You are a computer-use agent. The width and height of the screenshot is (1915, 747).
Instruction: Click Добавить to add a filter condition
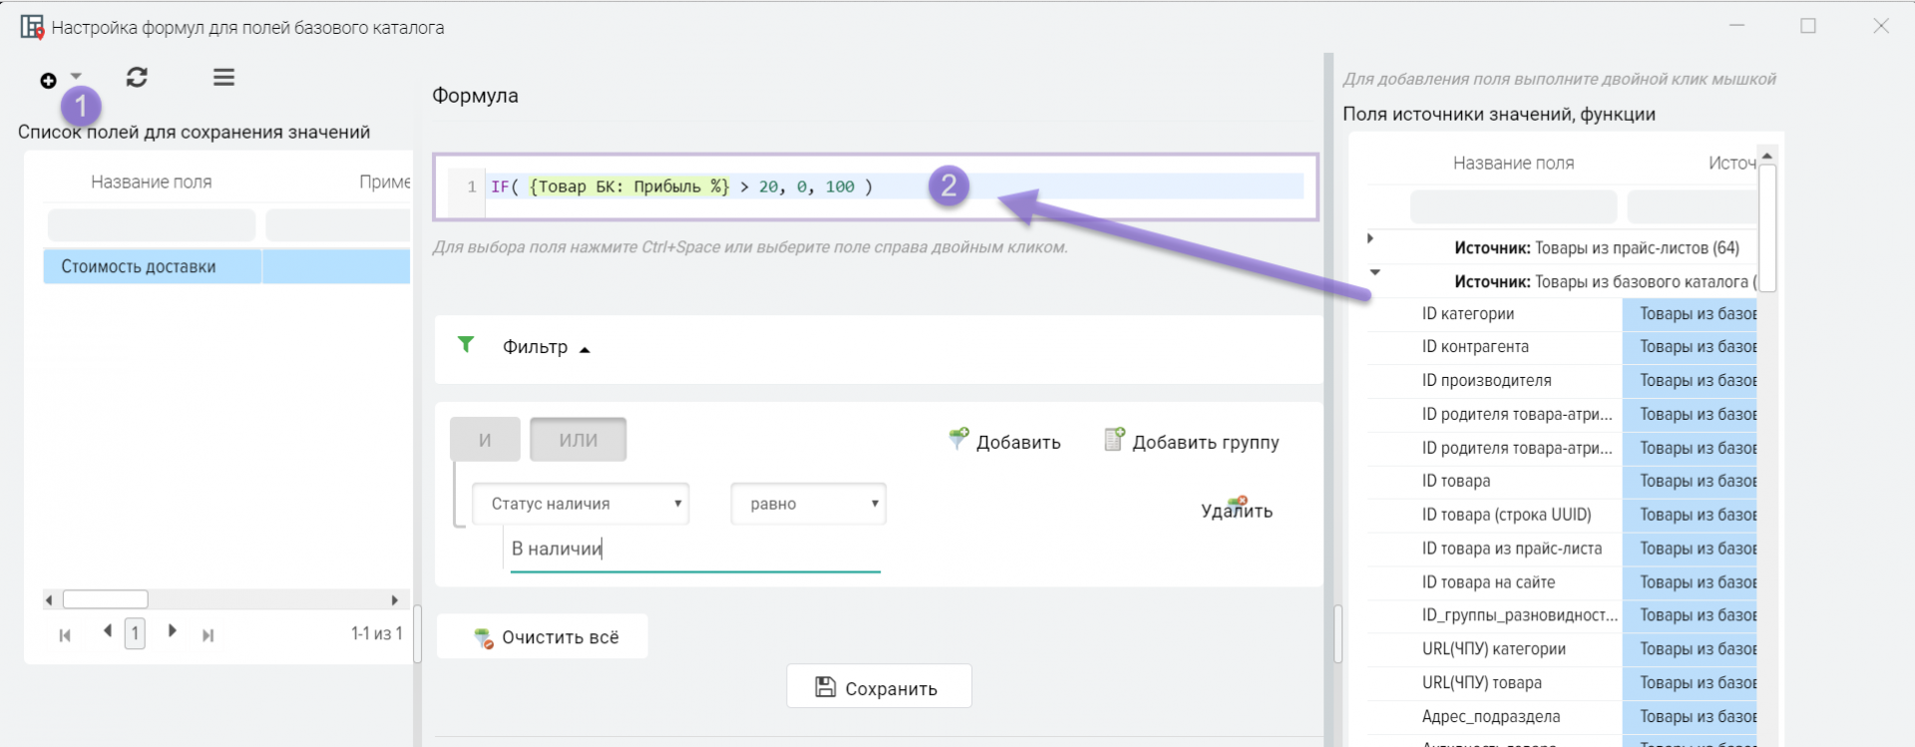coord(1004,442)
